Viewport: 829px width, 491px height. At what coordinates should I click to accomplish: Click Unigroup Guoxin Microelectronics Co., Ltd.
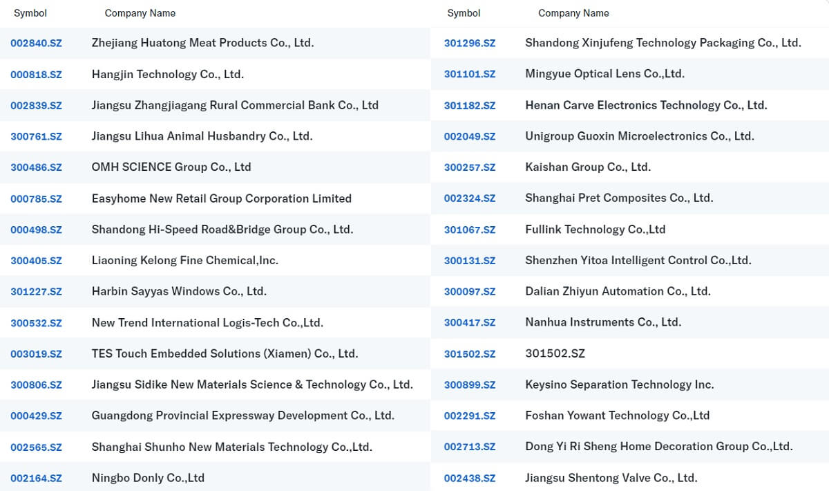[x=640, y=136]
